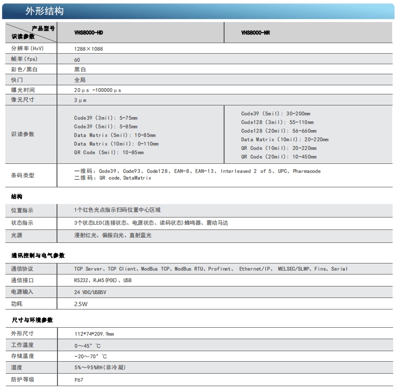Click the 结构 section heading
This screenshot has height=389, width=396.
[17, 196]
